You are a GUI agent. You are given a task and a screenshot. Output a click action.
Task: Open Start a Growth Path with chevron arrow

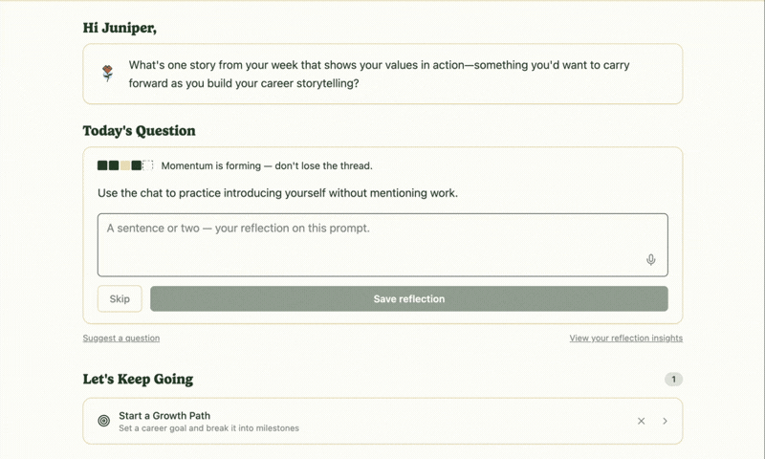(x=665, y=421)
